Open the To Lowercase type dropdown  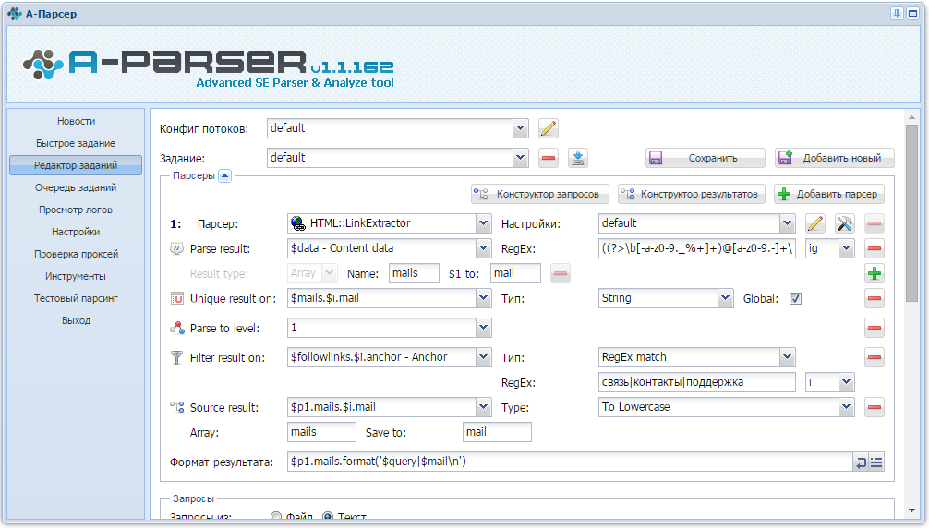point(847,407)
